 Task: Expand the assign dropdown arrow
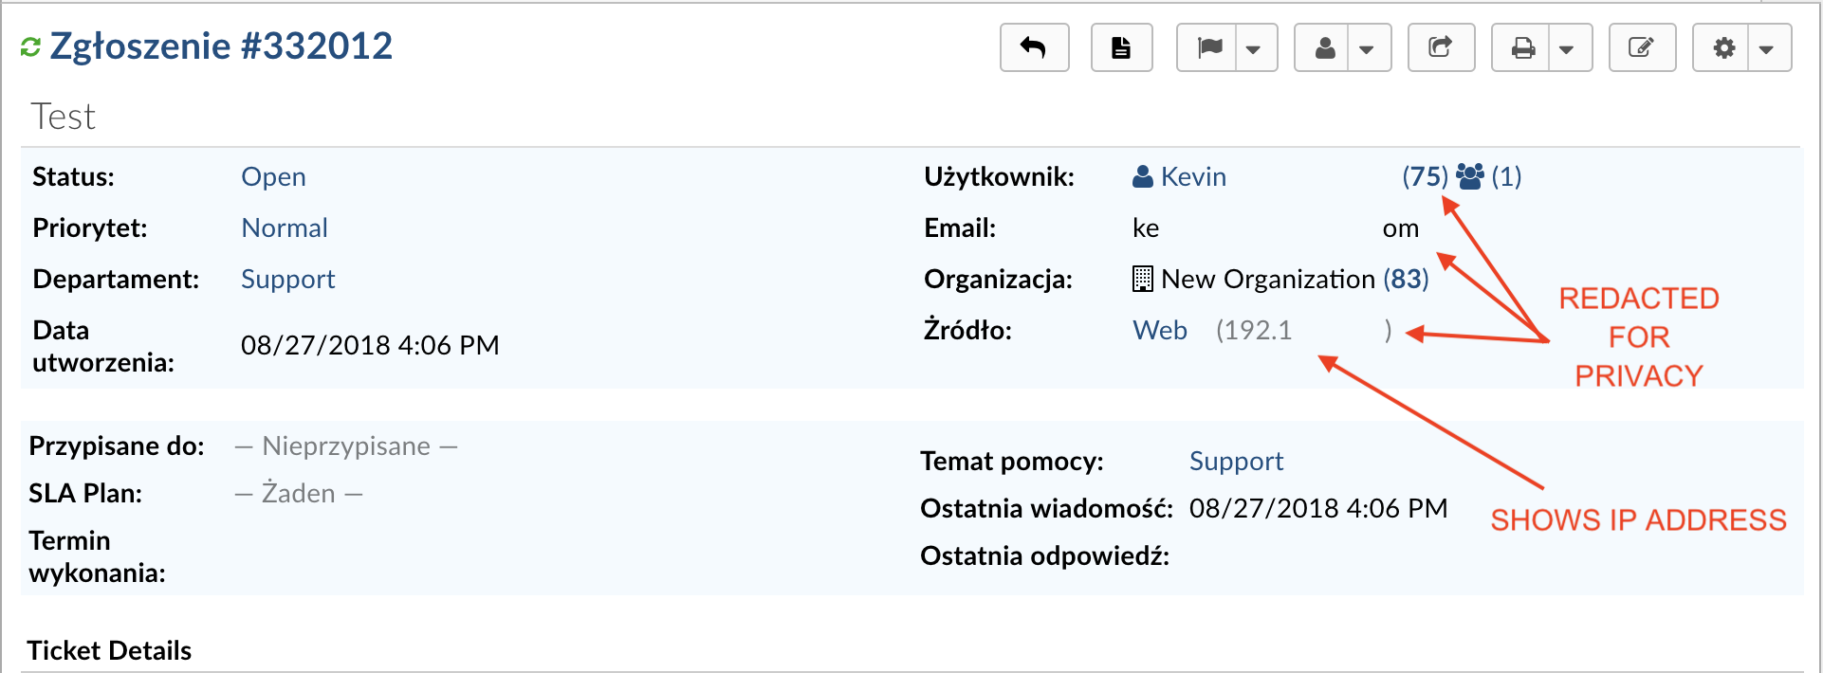(1367, 49)
